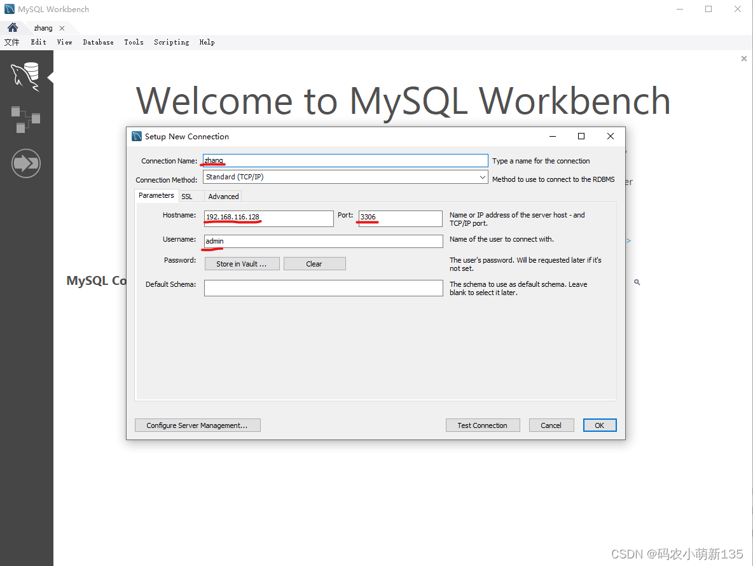
Task: Switch to the SSL tab
Action: pos(188,196)
